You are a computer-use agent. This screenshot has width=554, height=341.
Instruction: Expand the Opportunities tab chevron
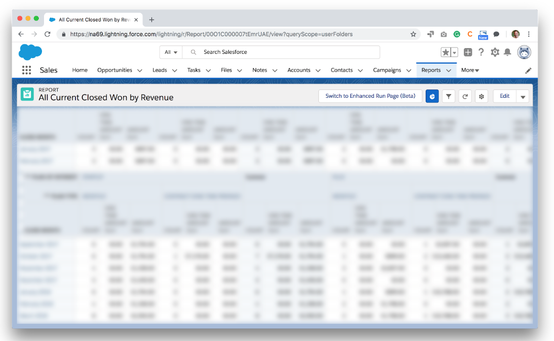(x=139, y=70)
